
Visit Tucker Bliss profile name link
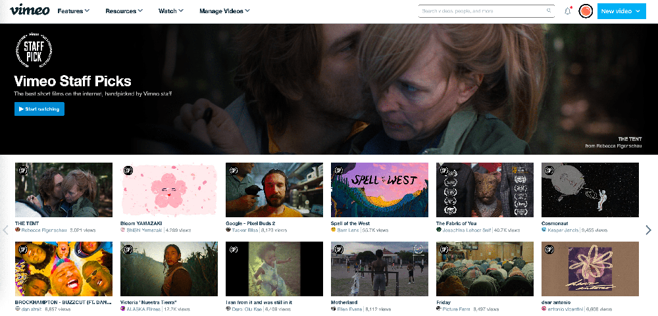click(245, 230)
